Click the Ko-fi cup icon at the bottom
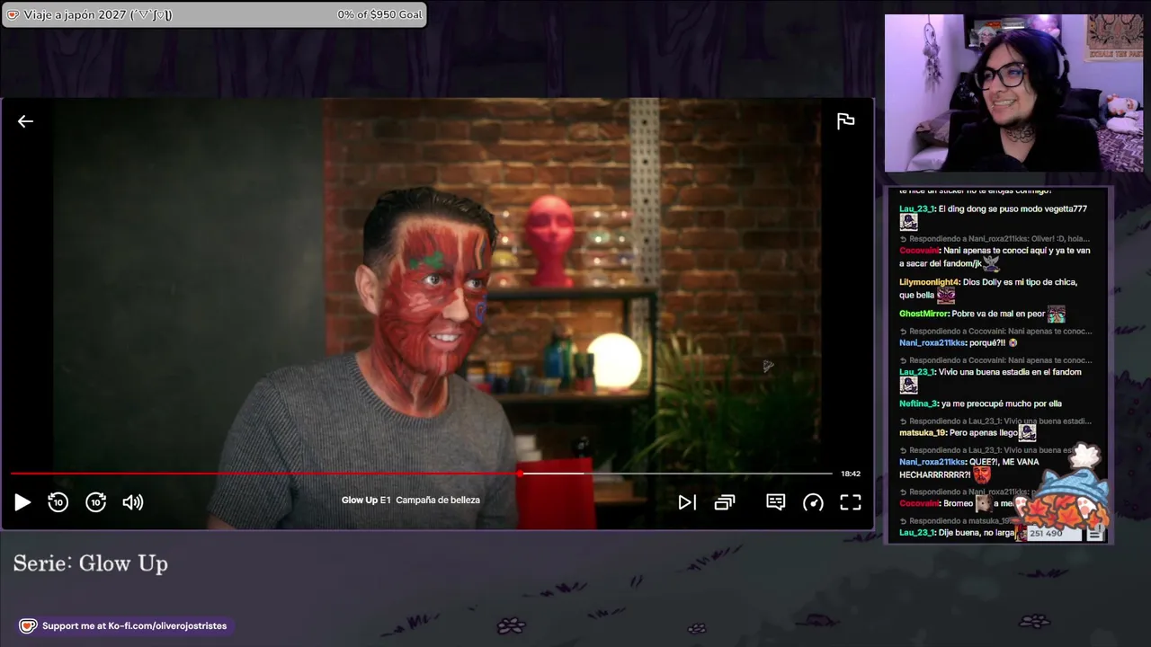Screen dimensions: 1151x647 pyautogui.click(x=28, y=625)
